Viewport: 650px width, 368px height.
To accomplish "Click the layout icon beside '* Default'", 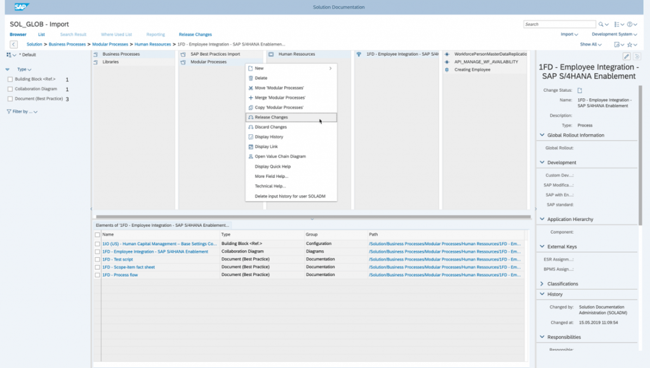I will pyautogui.click(x=9, y=54).
